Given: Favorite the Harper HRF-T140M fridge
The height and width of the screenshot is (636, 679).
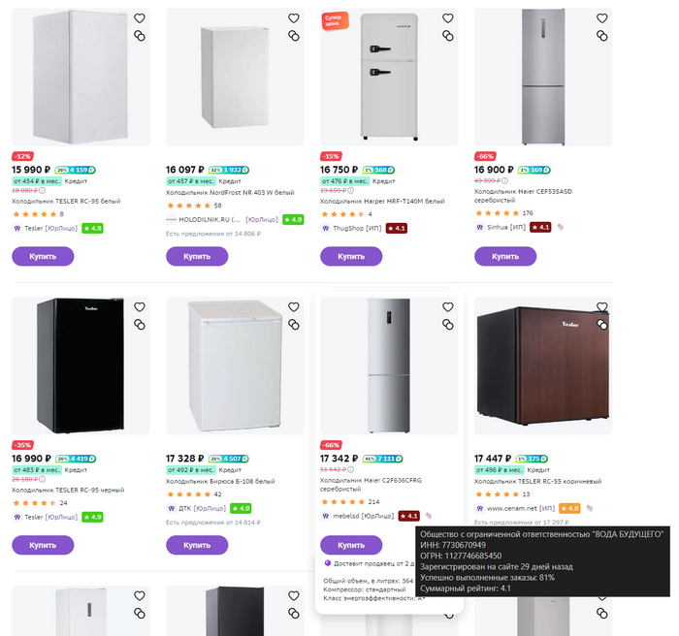Looking at the screenshot, I should click(x=447, y=18).
